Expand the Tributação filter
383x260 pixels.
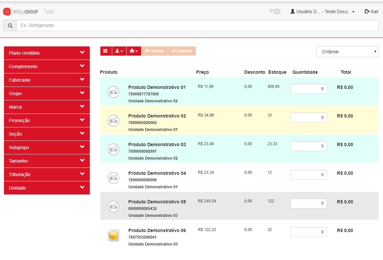[47, 174]
